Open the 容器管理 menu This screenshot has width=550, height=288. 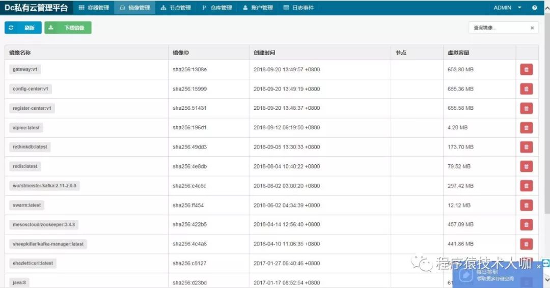94,8
